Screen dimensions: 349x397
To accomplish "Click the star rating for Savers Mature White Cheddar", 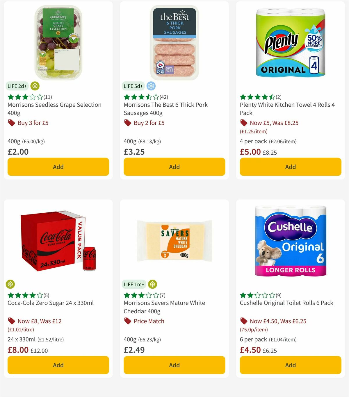I will (x=140, y=295).
